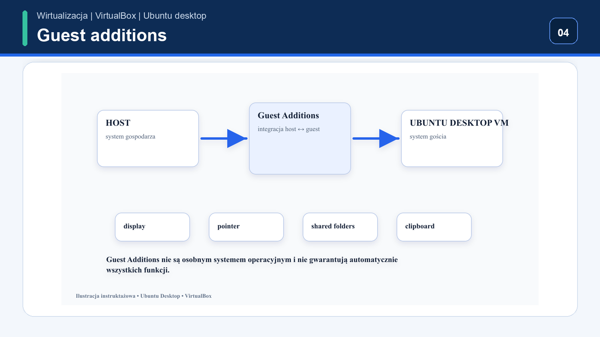This screenshot has width=600, height=337.
Task: Click the clipboard feature card
Action: (x=434, y=227)
